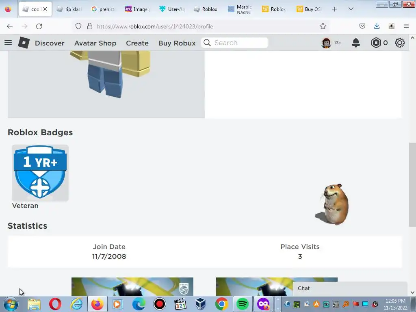Open the Roblox settings gear
The image size is (416, 312).
click(400, 43)
